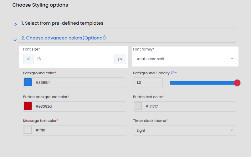Click the Button text hex field #f7f7f7
The width and height of the screenshot is (251, 157).
click(x=184, y=106)
